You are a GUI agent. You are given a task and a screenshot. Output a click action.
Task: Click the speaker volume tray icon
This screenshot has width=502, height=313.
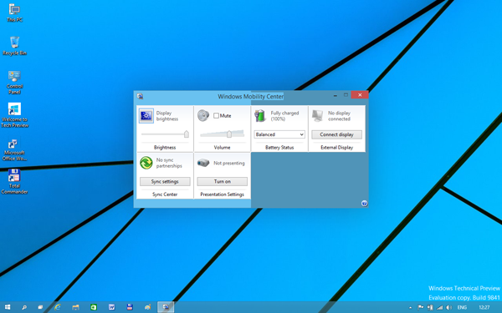(448, 307)
